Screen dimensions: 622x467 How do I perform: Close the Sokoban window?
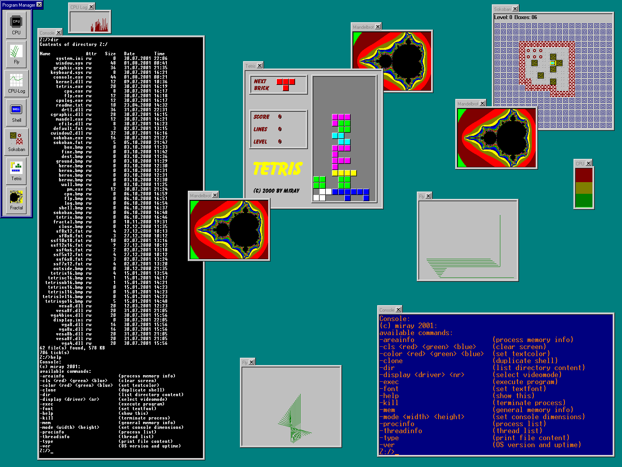[x=515, y=9]
